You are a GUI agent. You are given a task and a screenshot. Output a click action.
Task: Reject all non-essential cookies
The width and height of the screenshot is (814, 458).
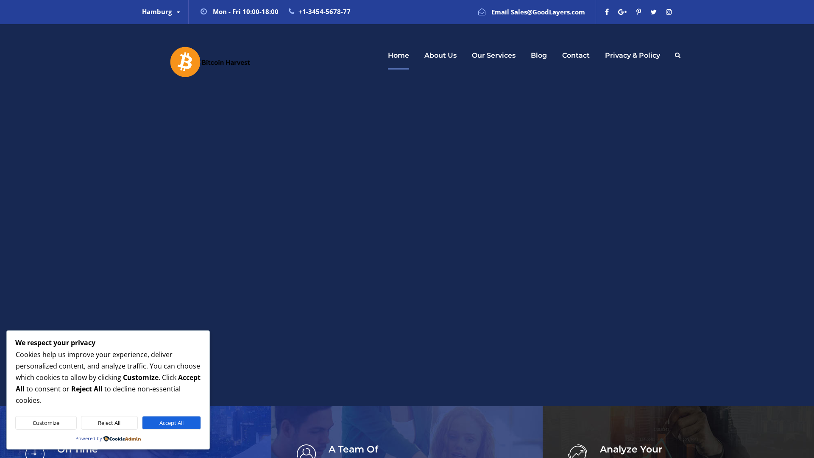(x=109, y=423)
